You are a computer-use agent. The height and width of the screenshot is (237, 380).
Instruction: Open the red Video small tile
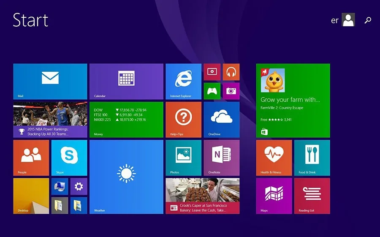coord(212,72)
